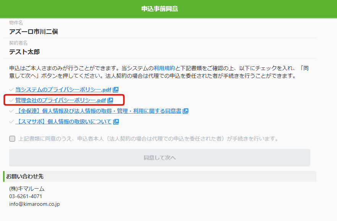This screenshot has width=337, height=221.
Task: Click the お問い合わせ先 section heading
Action: pyautogui.click(x=25, y=176)
